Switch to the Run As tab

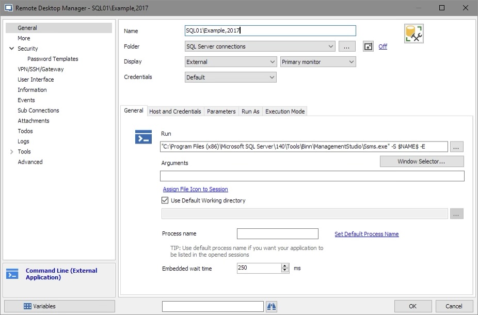click(x=250, y=112)
